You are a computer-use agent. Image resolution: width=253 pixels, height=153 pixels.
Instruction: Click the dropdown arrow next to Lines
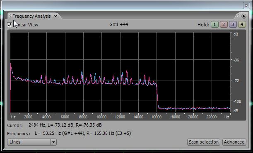coord(53,142)
